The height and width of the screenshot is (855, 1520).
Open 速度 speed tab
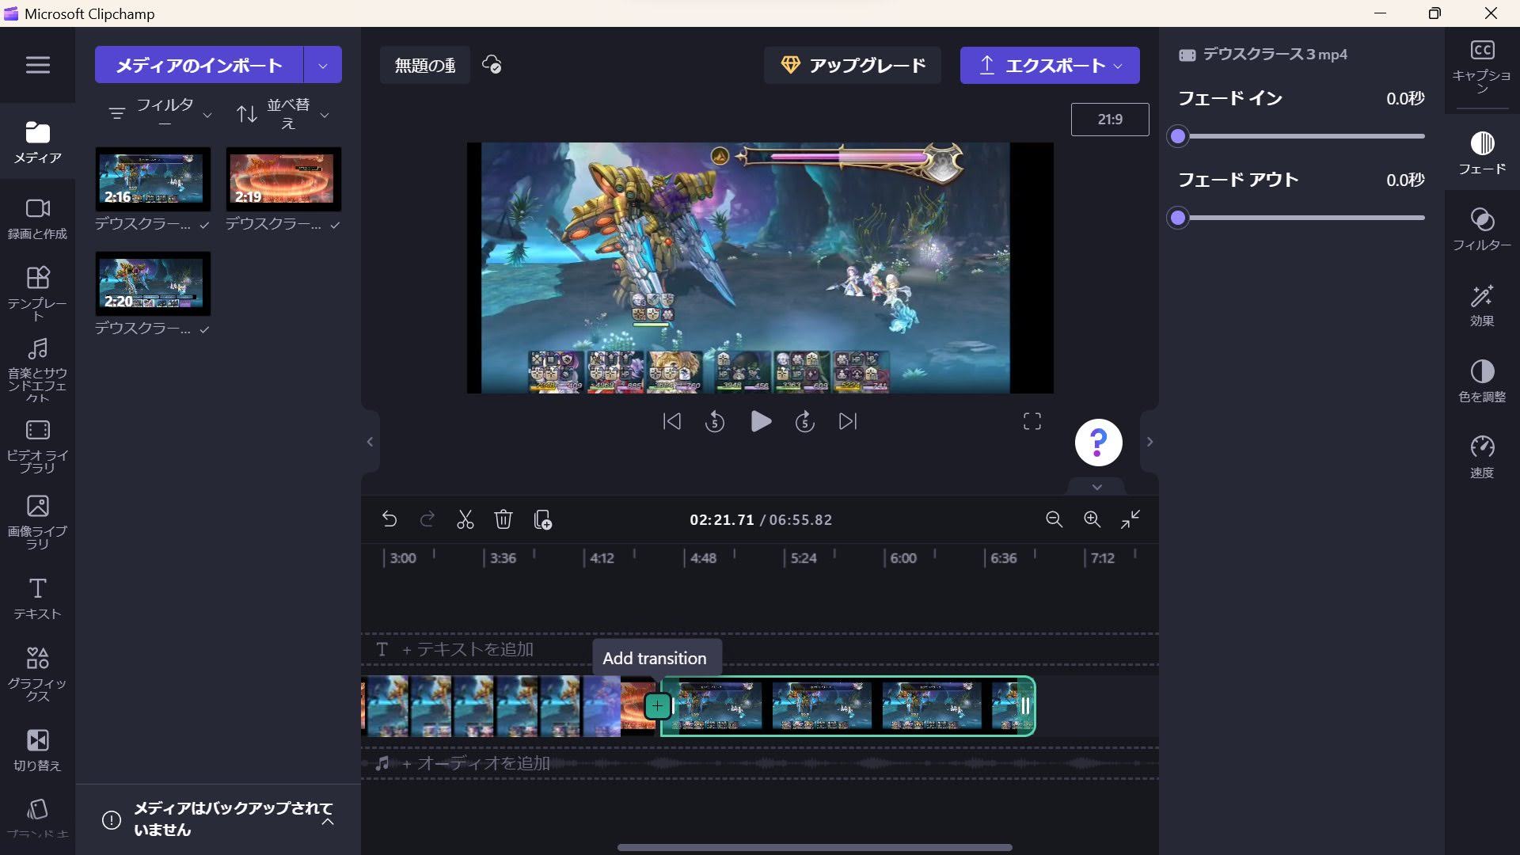coord(1482,457)
